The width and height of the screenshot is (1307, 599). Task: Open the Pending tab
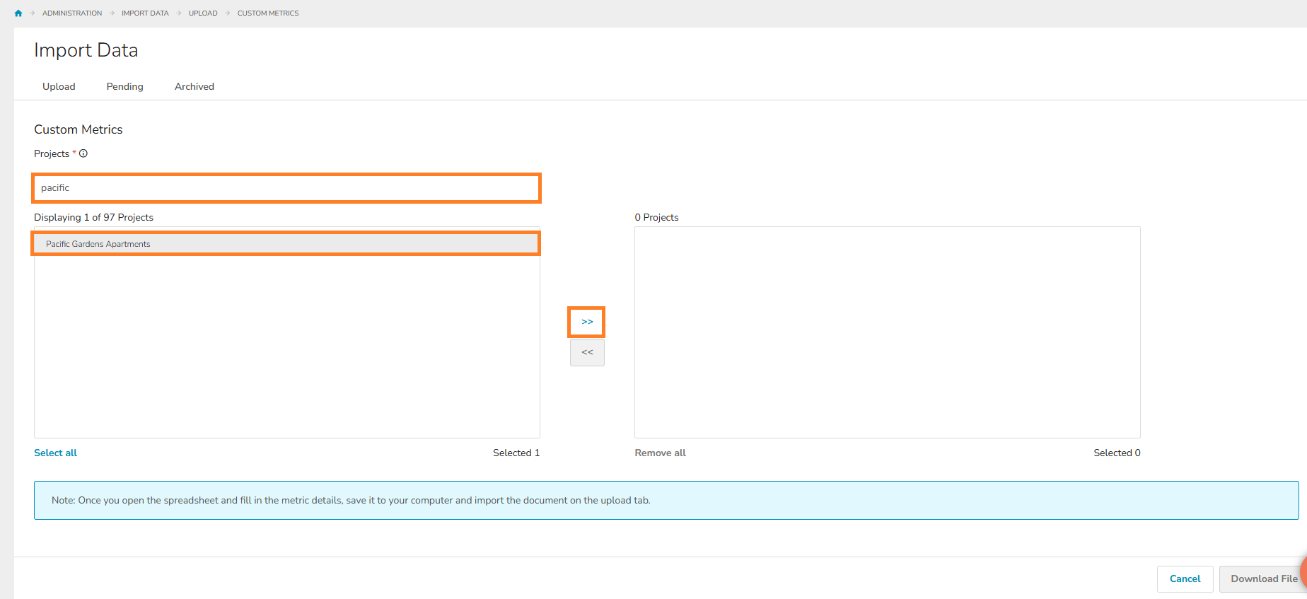(x=125, y=86)
